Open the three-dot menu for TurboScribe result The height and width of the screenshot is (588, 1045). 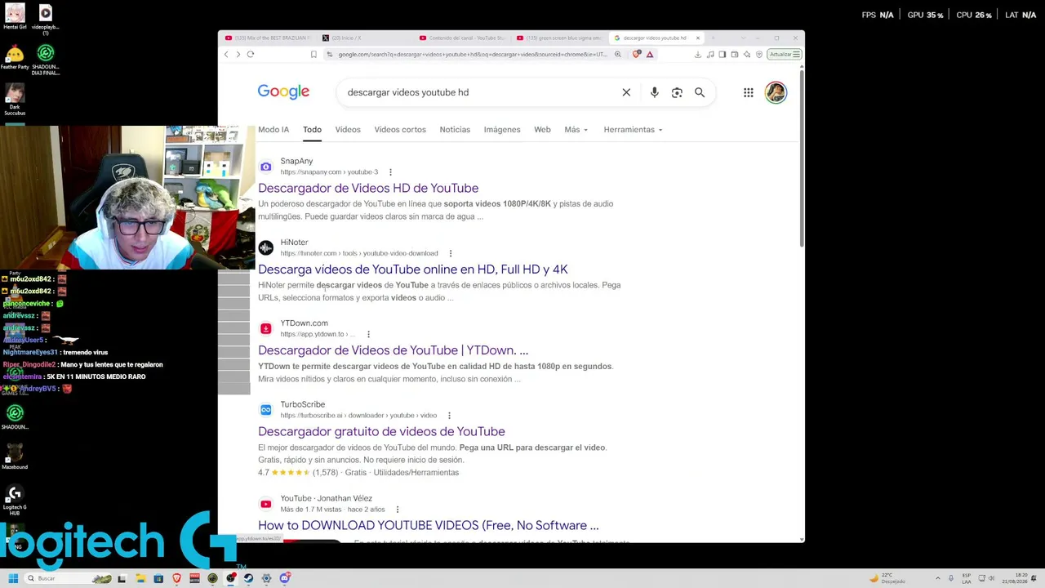(x=449, y=415)
